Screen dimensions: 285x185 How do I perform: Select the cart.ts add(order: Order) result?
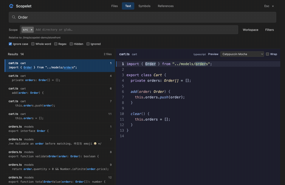(x=60, y=91)
